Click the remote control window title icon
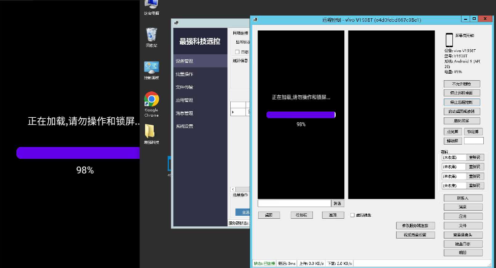Viewport: 496px width, 268px height. pyautogui.click(x=255, y=20)
